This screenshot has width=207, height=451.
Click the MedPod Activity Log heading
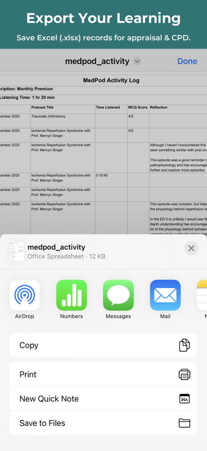coord(111,81)
